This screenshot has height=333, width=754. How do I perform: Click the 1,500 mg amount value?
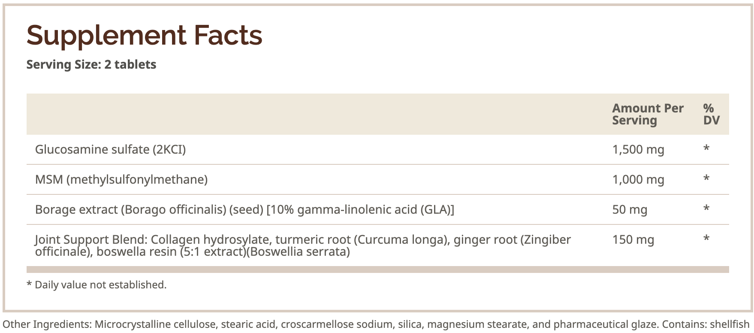pos(638,149)
